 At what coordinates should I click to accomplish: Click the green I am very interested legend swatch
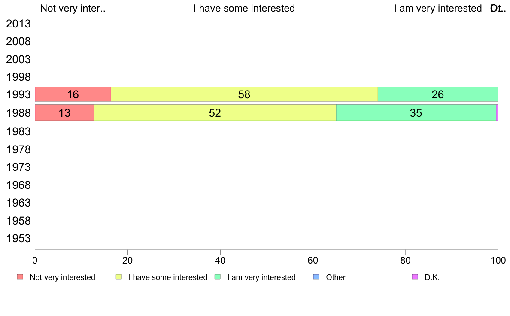click(x=218, y=277)
